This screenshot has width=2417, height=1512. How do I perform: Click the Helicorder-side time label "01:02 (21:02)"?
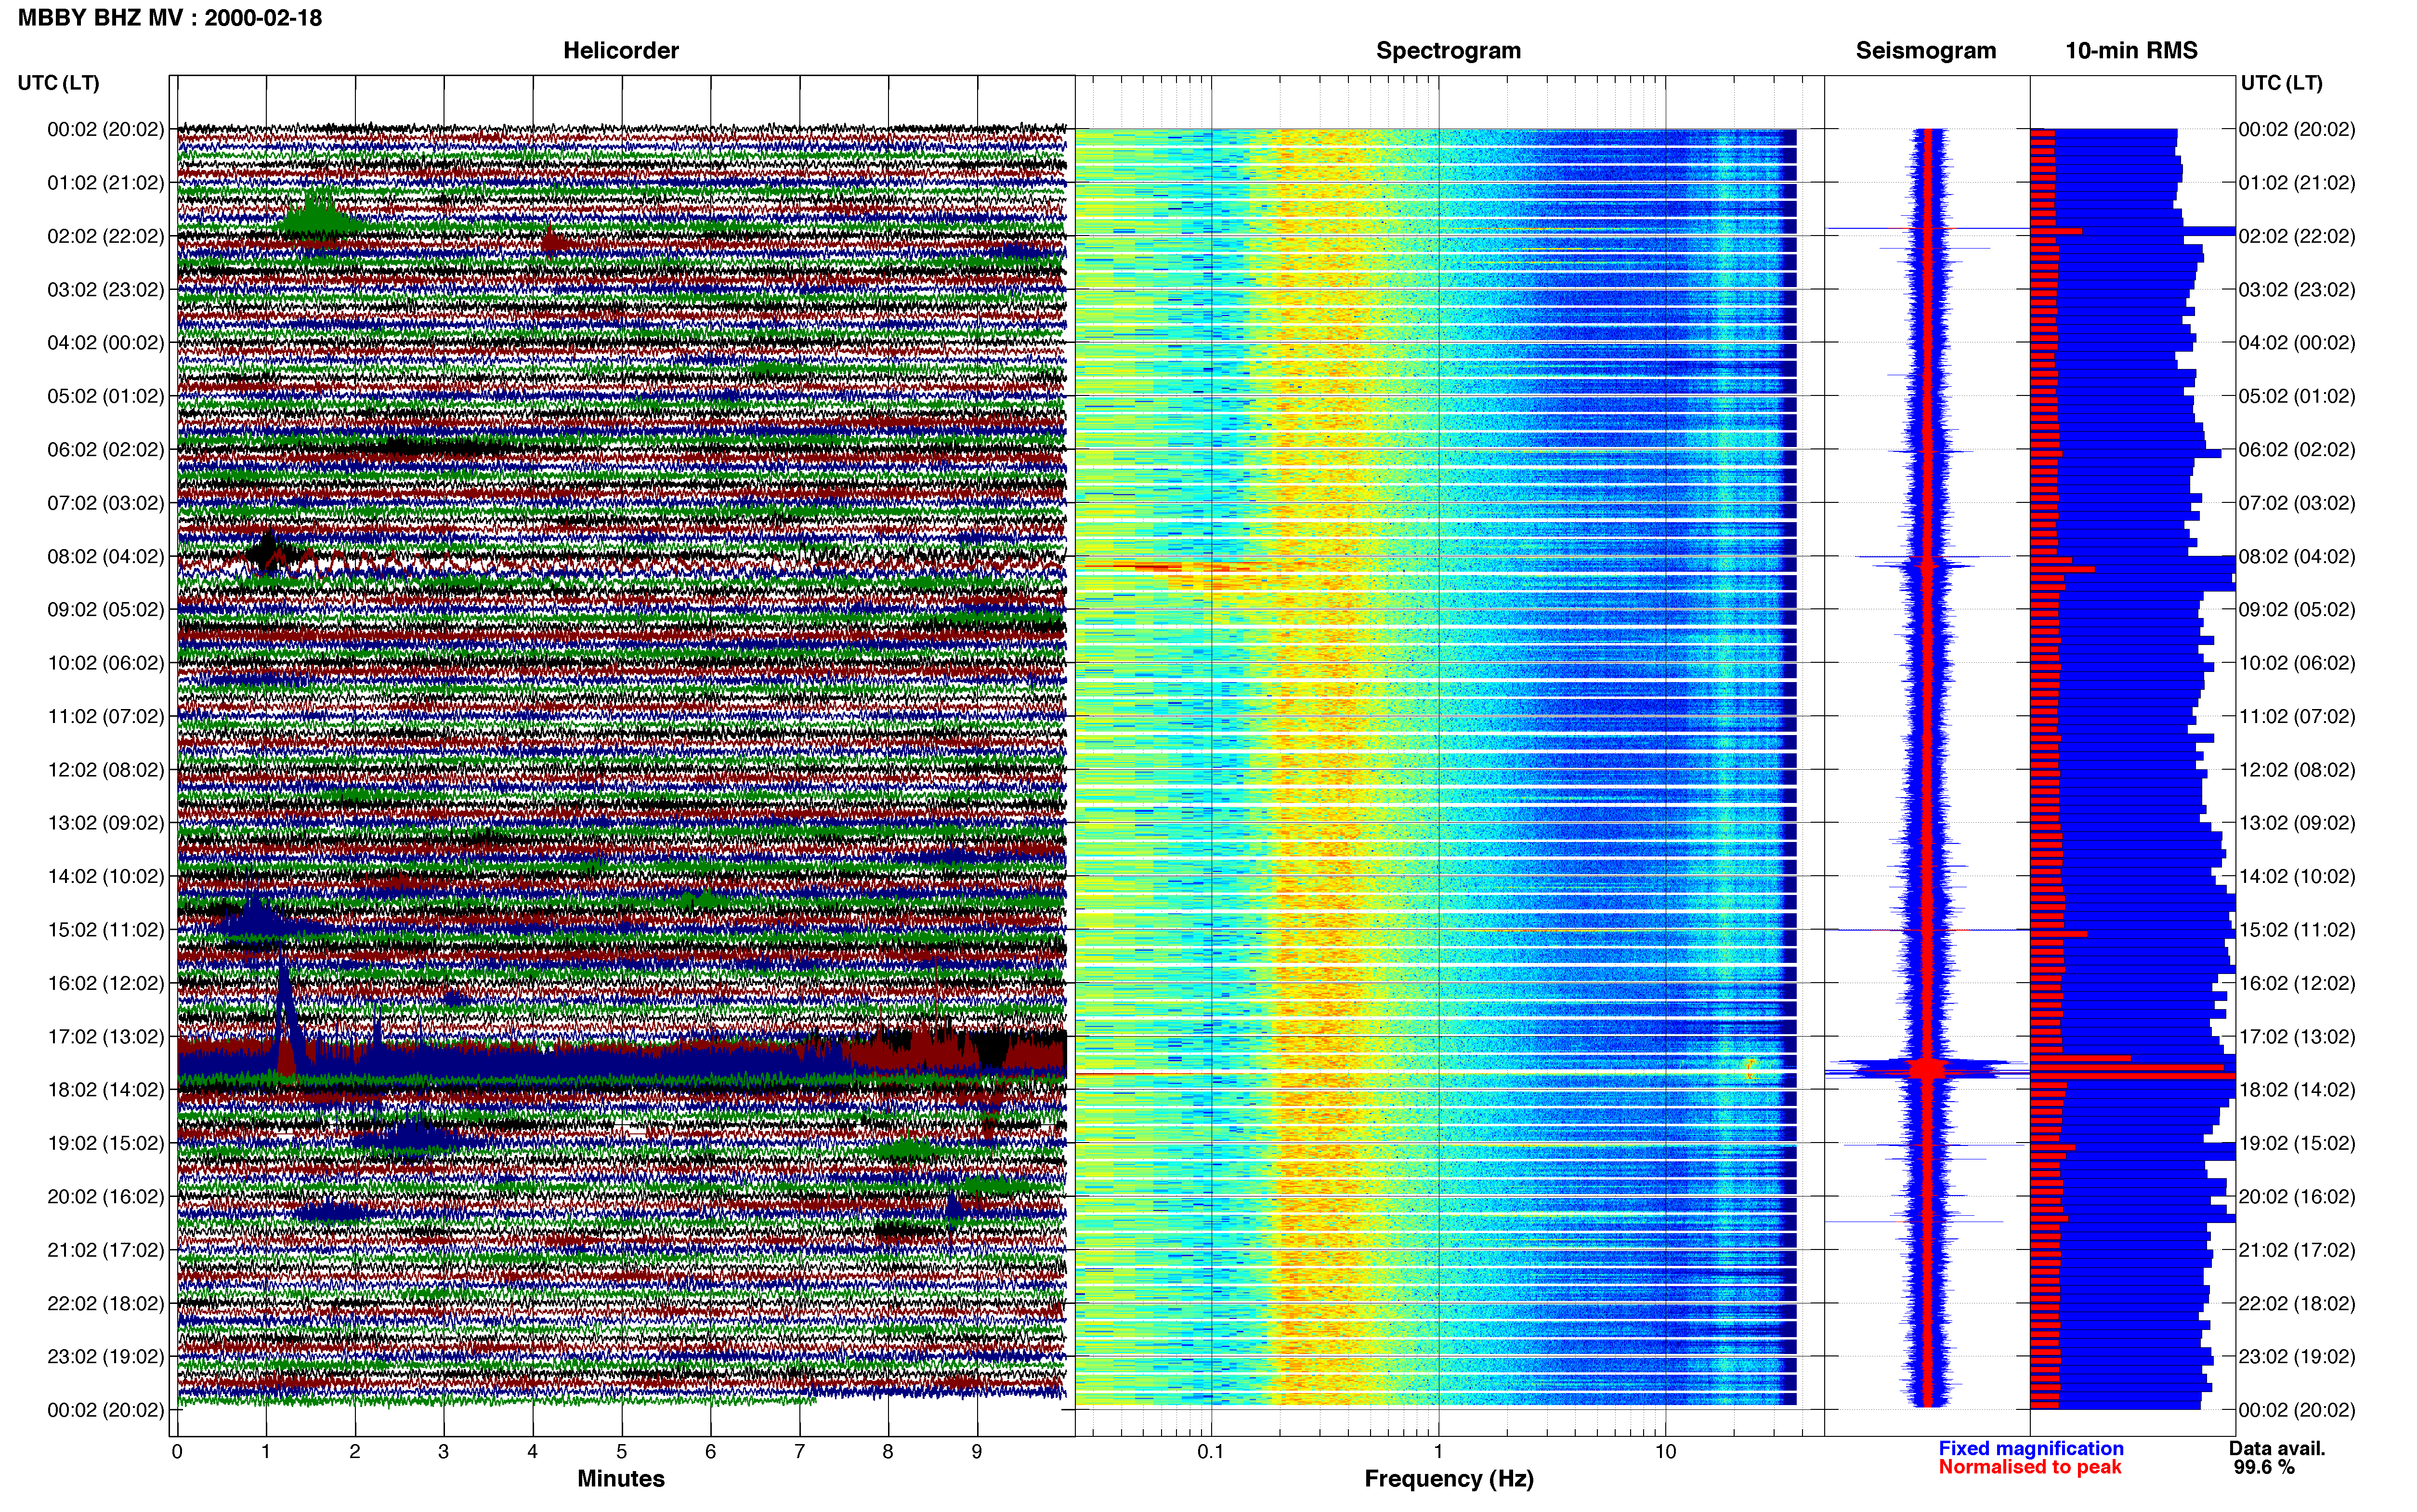click(x=106, y=183)
